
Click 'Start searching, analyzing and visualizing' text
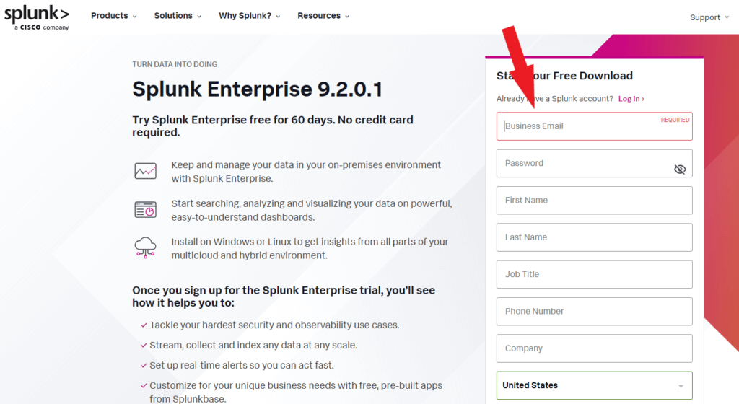(x=312, y=210)
